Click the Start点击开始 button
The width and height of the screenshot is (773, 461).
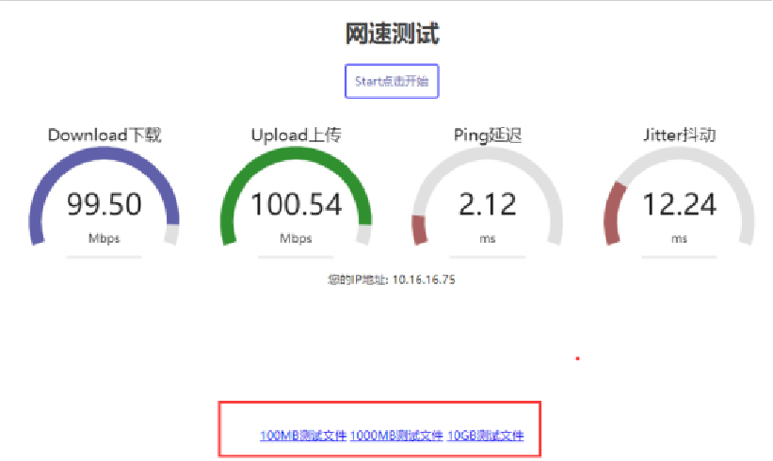392,81
